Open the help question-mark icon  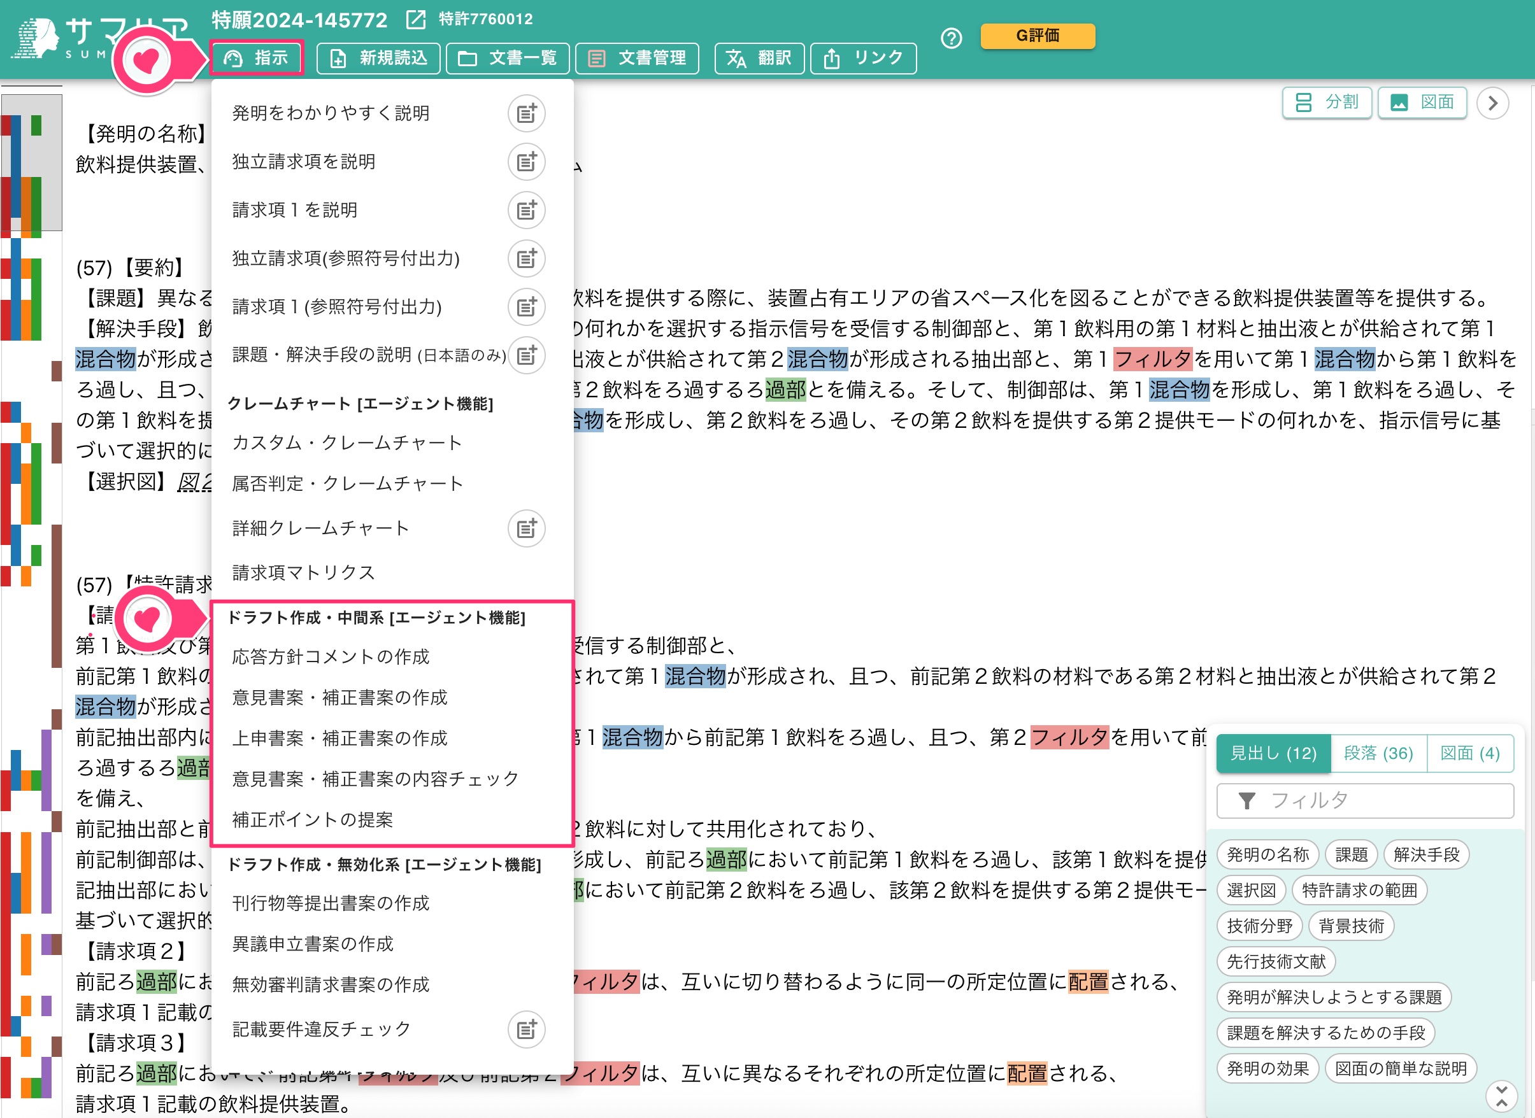(952, 38)
